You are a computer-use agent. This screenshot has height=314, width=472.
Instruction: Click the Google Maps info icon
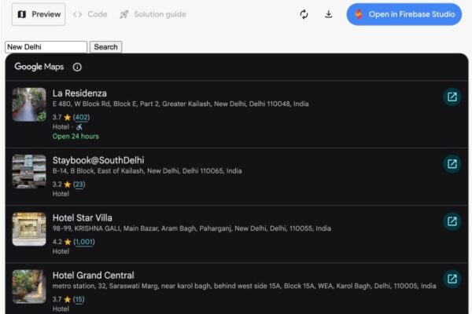tap(77, 68)
